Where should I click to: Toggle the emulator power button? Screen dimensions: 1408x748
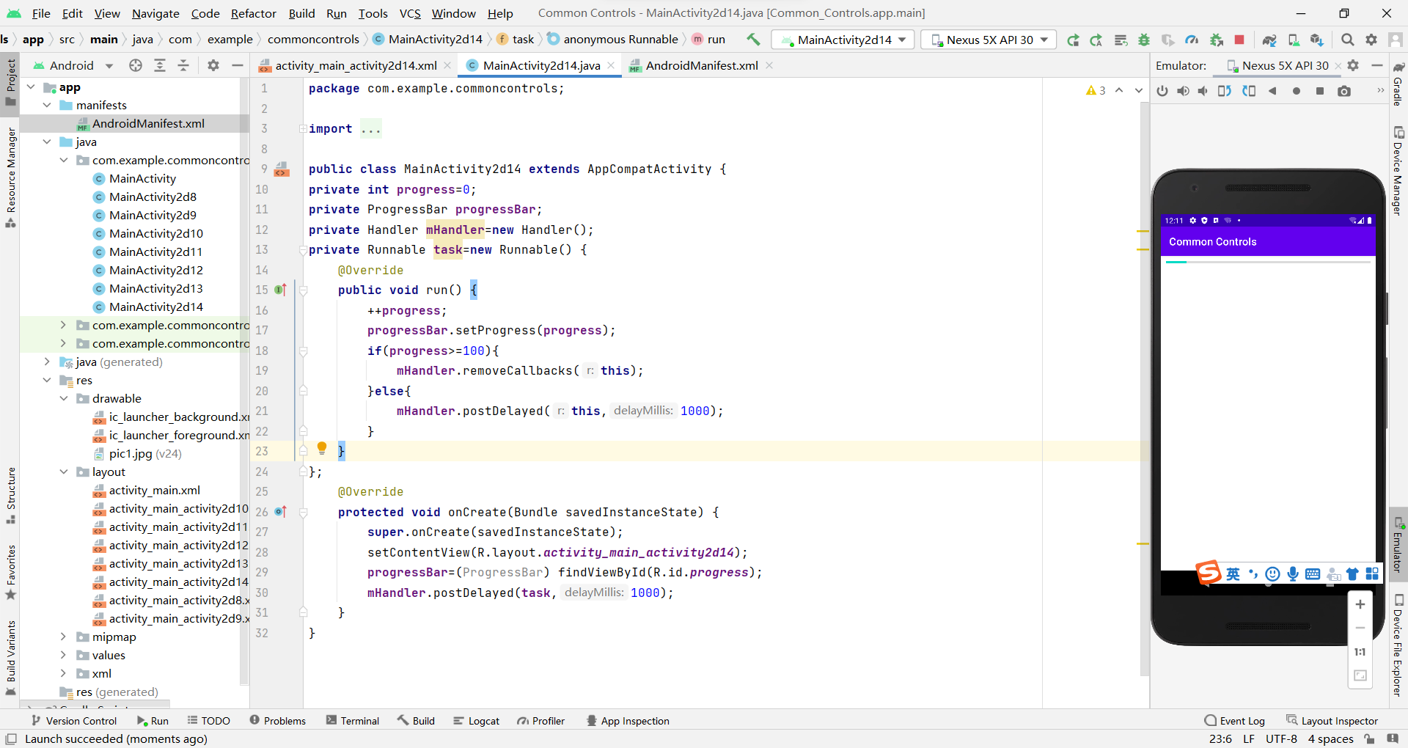[x=1162, y=91]
